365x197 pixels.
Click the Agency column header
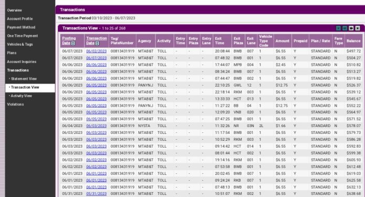click(145, 41)
